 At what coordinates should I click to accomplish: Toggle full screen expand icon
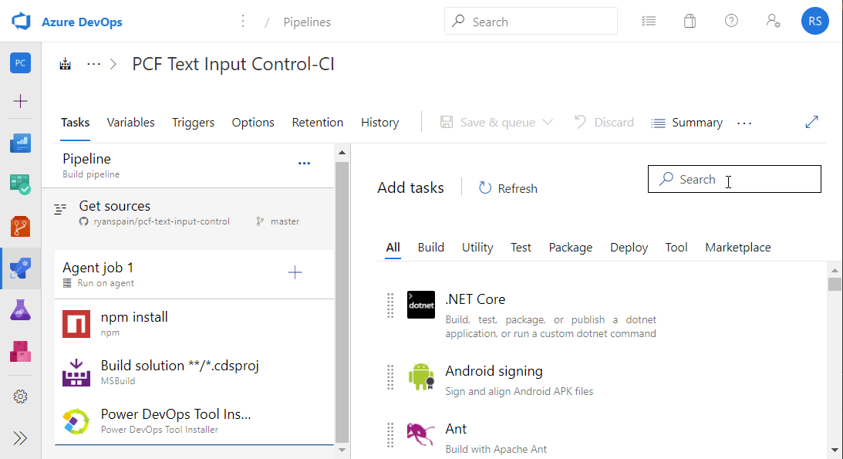coord(812,122)
